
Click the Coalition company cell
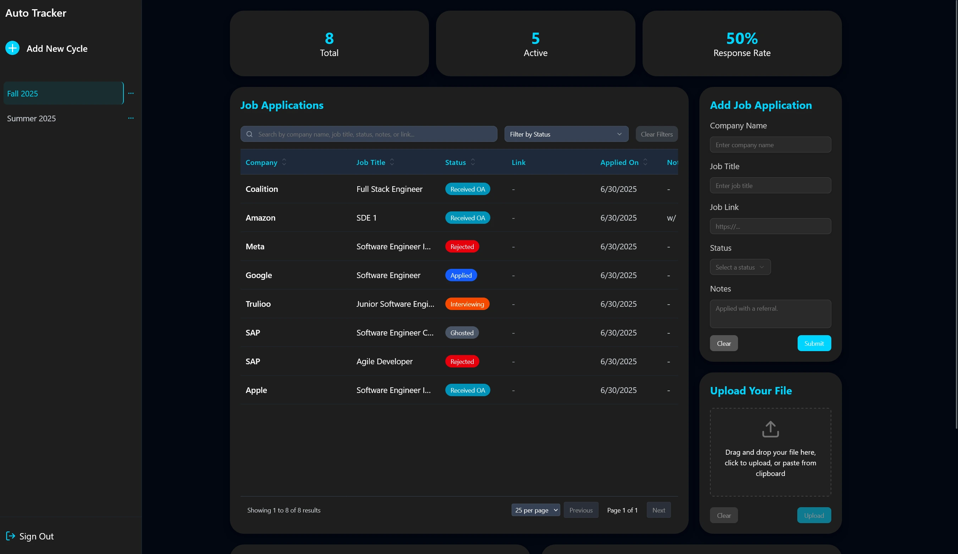click(x=261, y=189)
